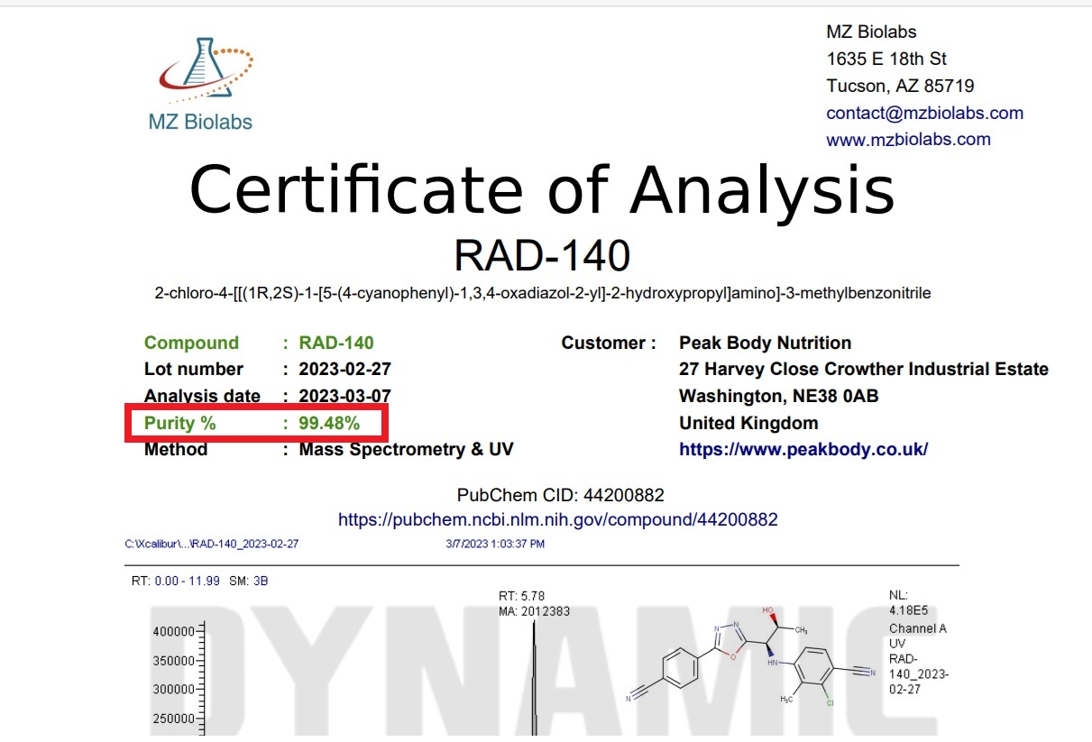The width and height of the screenshot is (1092, 742).
Task: Select the purity value 99.48%
Action: coord(329,423)
